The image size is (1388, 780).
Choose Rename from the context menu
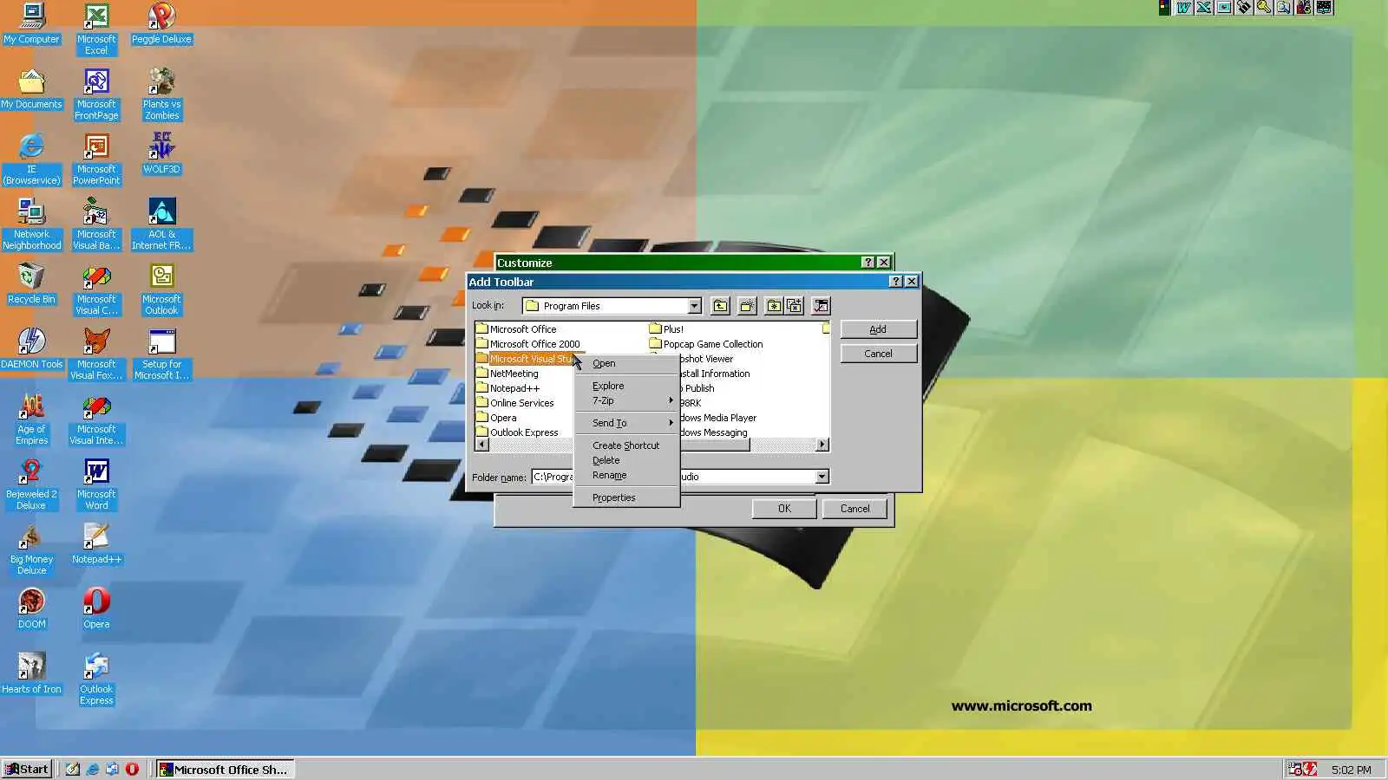(x=626, y=475)
